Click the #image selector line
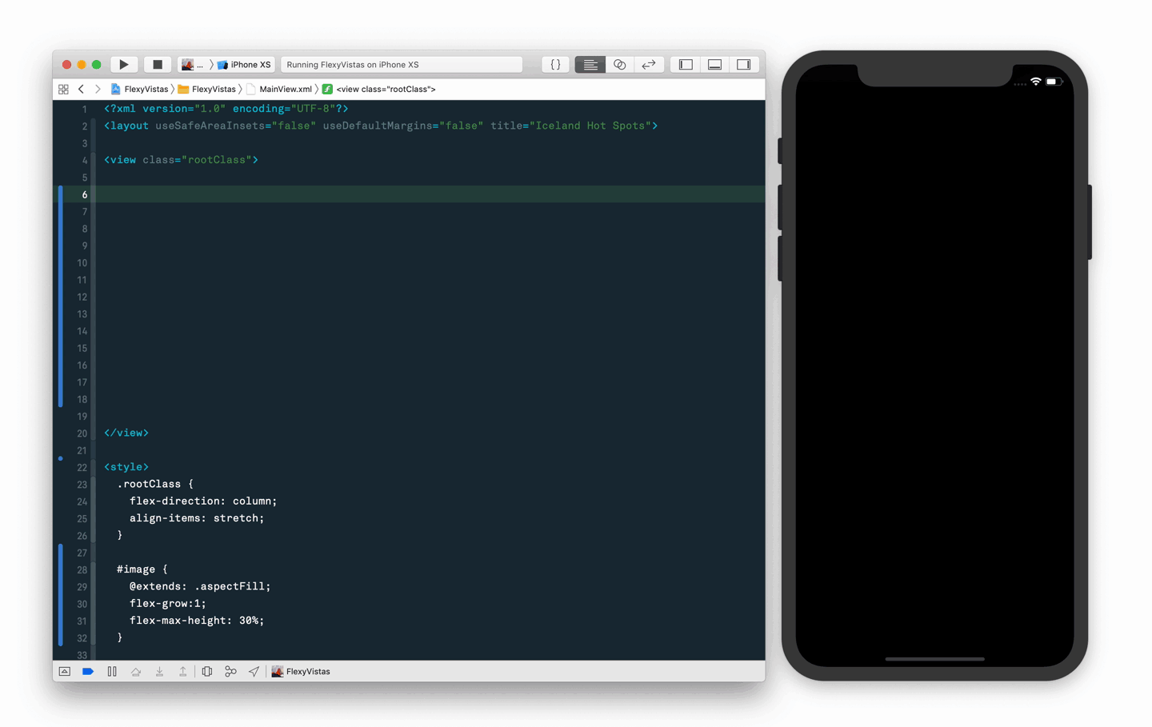 pos(142,569)
